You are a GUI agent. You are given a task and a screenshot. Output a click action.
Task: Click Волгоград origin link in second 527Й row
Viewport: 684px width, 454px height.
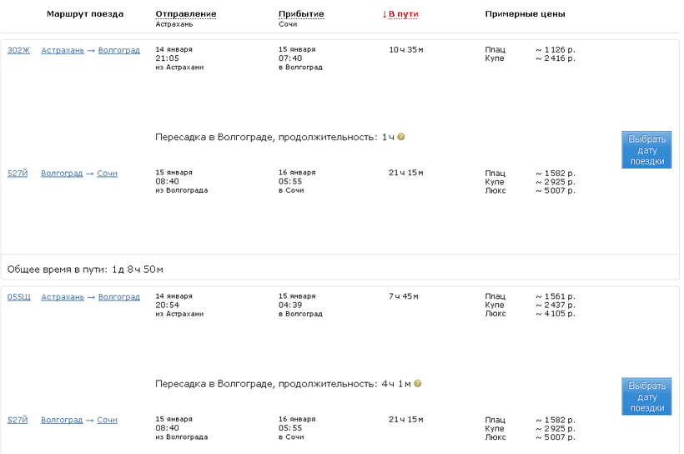click(62, 421)
